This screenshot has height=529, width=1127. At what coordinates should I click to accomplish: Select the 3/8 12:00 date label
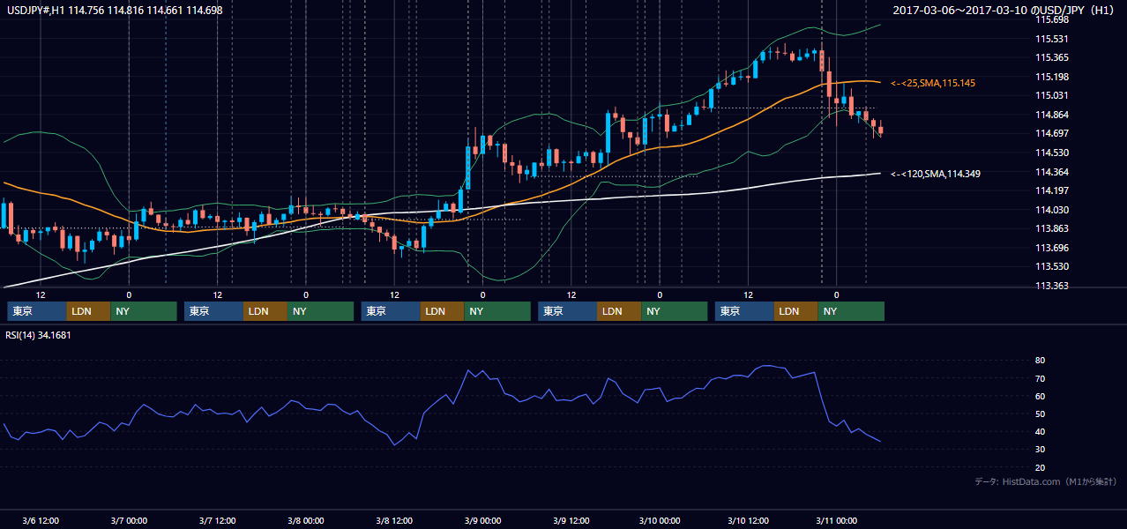pyautogui.click(x=394, y=520)
